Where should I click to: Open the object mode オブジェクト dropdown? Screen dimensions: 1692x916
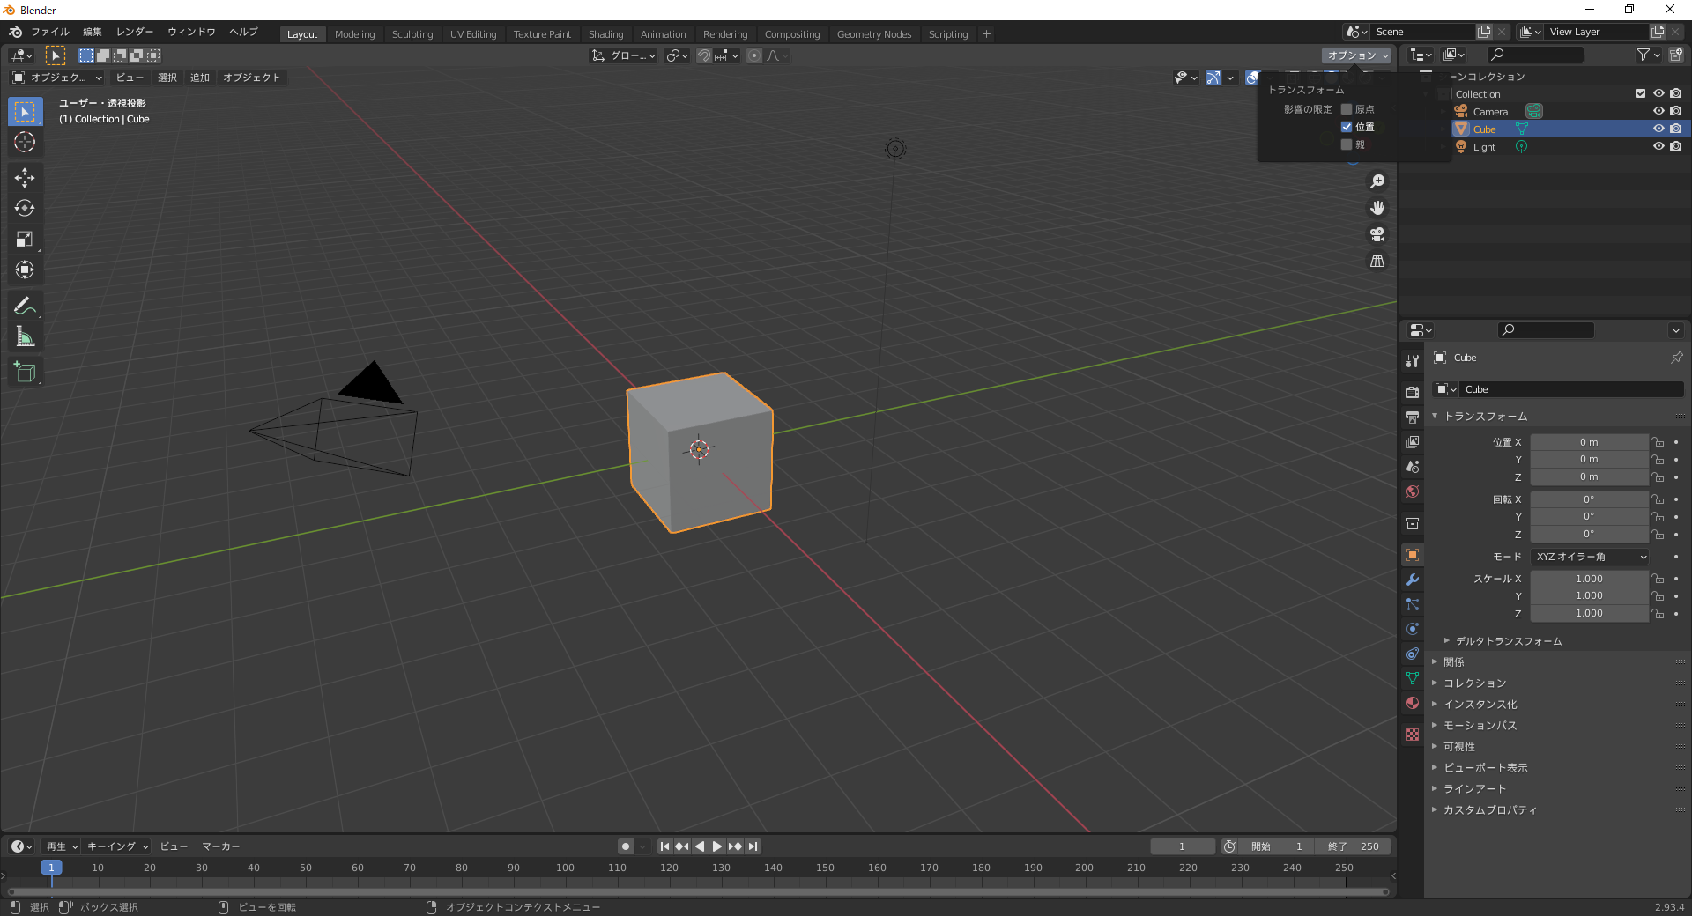point(56,78)
